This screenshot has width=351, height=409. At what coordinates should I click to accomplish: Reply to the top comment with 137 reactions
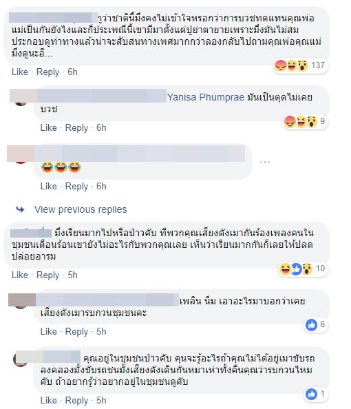(x=47, y=72)
